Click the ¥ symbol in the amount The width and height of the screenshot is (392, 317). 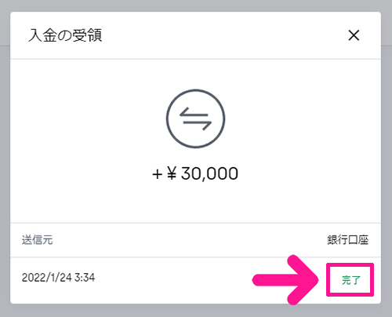pyautogui.click(x=172, y=173)
